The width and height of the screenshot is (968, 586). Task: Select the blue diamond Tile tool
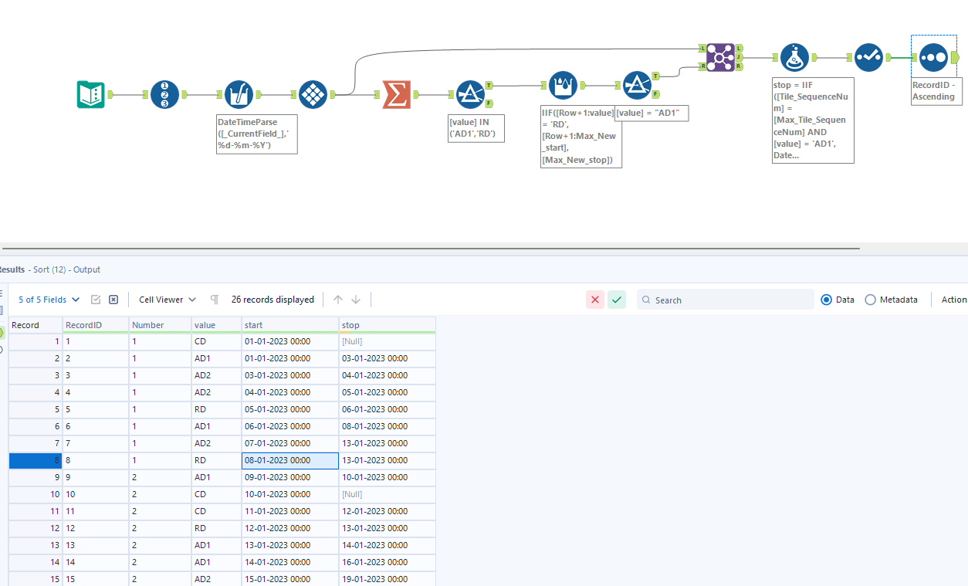pyautogui.click(x=313, y=94)
